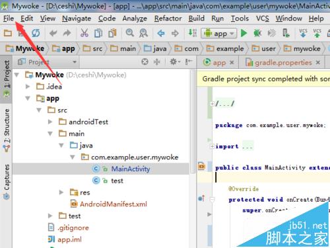330x248 pixels.
Task: Collapse the app module folder
Action: pos(28,99)
